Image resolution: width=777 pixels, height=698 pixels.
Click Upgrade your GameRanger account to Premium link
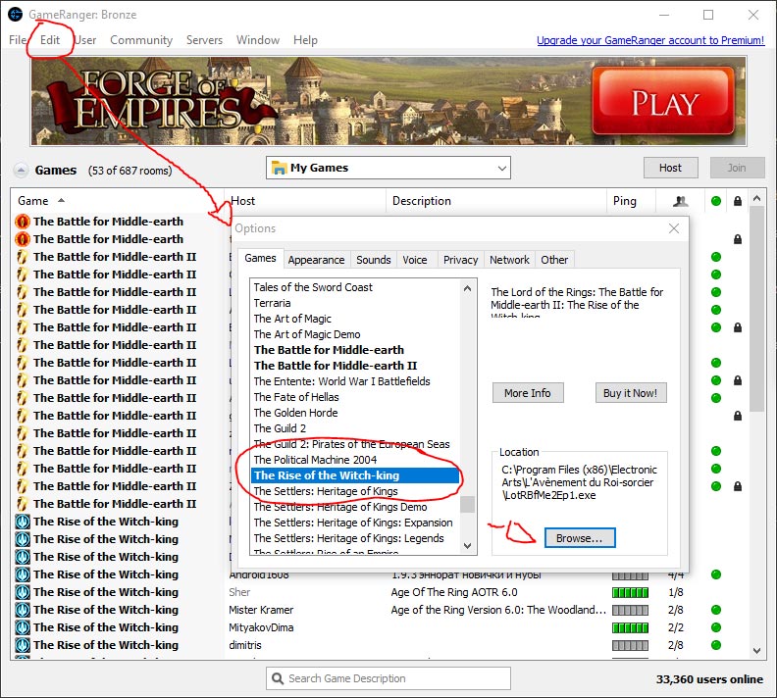pyautogui.click(x=650, y=40)
